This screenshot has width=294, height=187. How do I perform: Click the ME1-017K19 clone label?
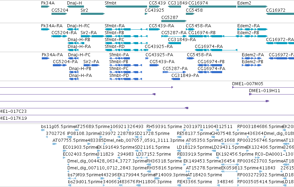tap(13, 118)
